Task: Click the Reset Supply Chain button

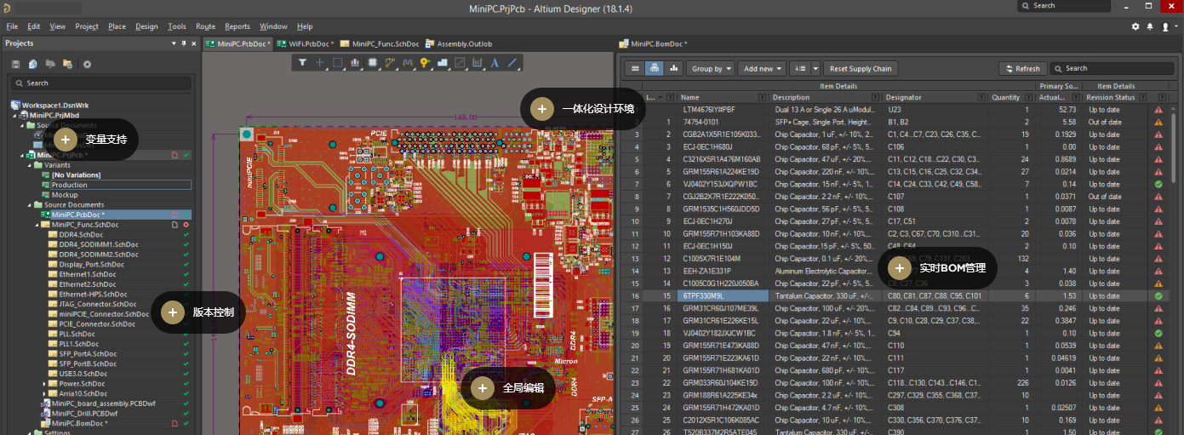Action: coord(861,68)
